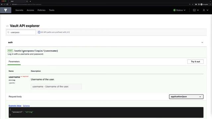Expand the chevron beside the console icon
The width and height of the screenshot is (212, 119).
coord(198,10)
